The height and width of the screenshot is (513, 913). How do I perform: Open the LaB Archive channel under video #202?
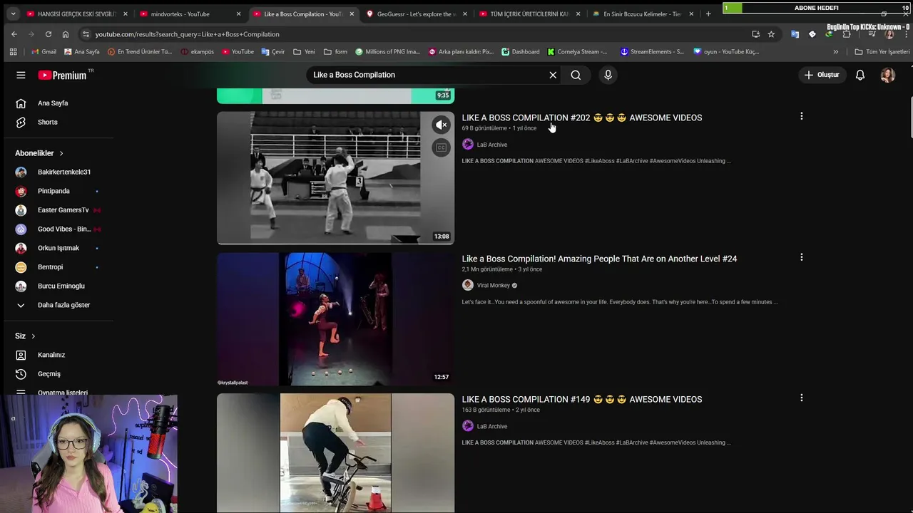[491, 145]
